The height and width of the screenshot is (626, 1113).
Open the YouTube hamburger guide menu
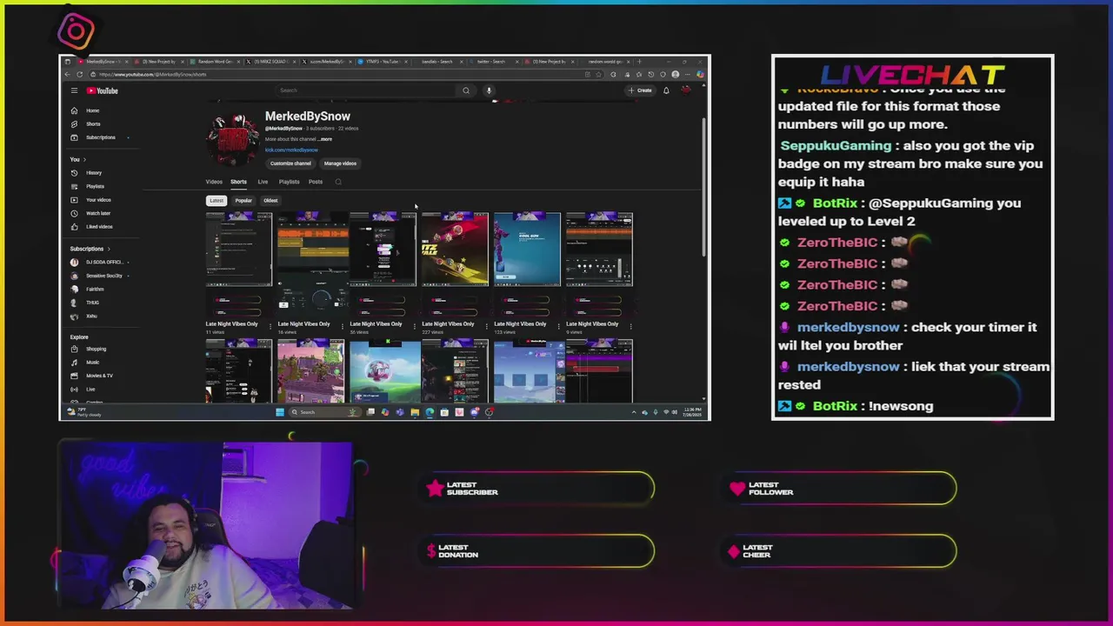74,90
